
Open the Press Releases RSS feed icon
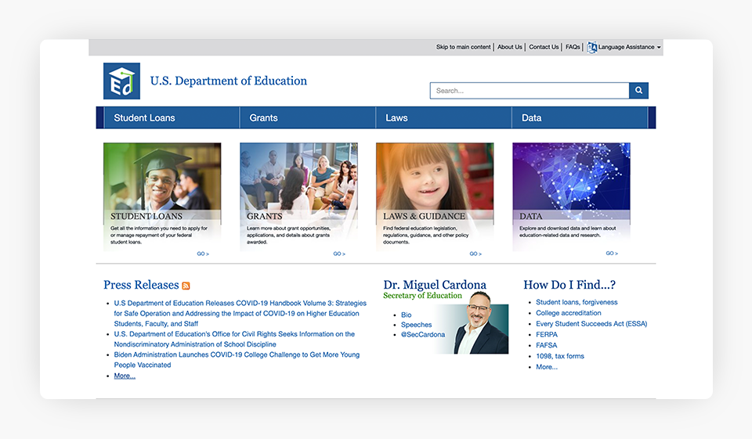click(186, 286)
